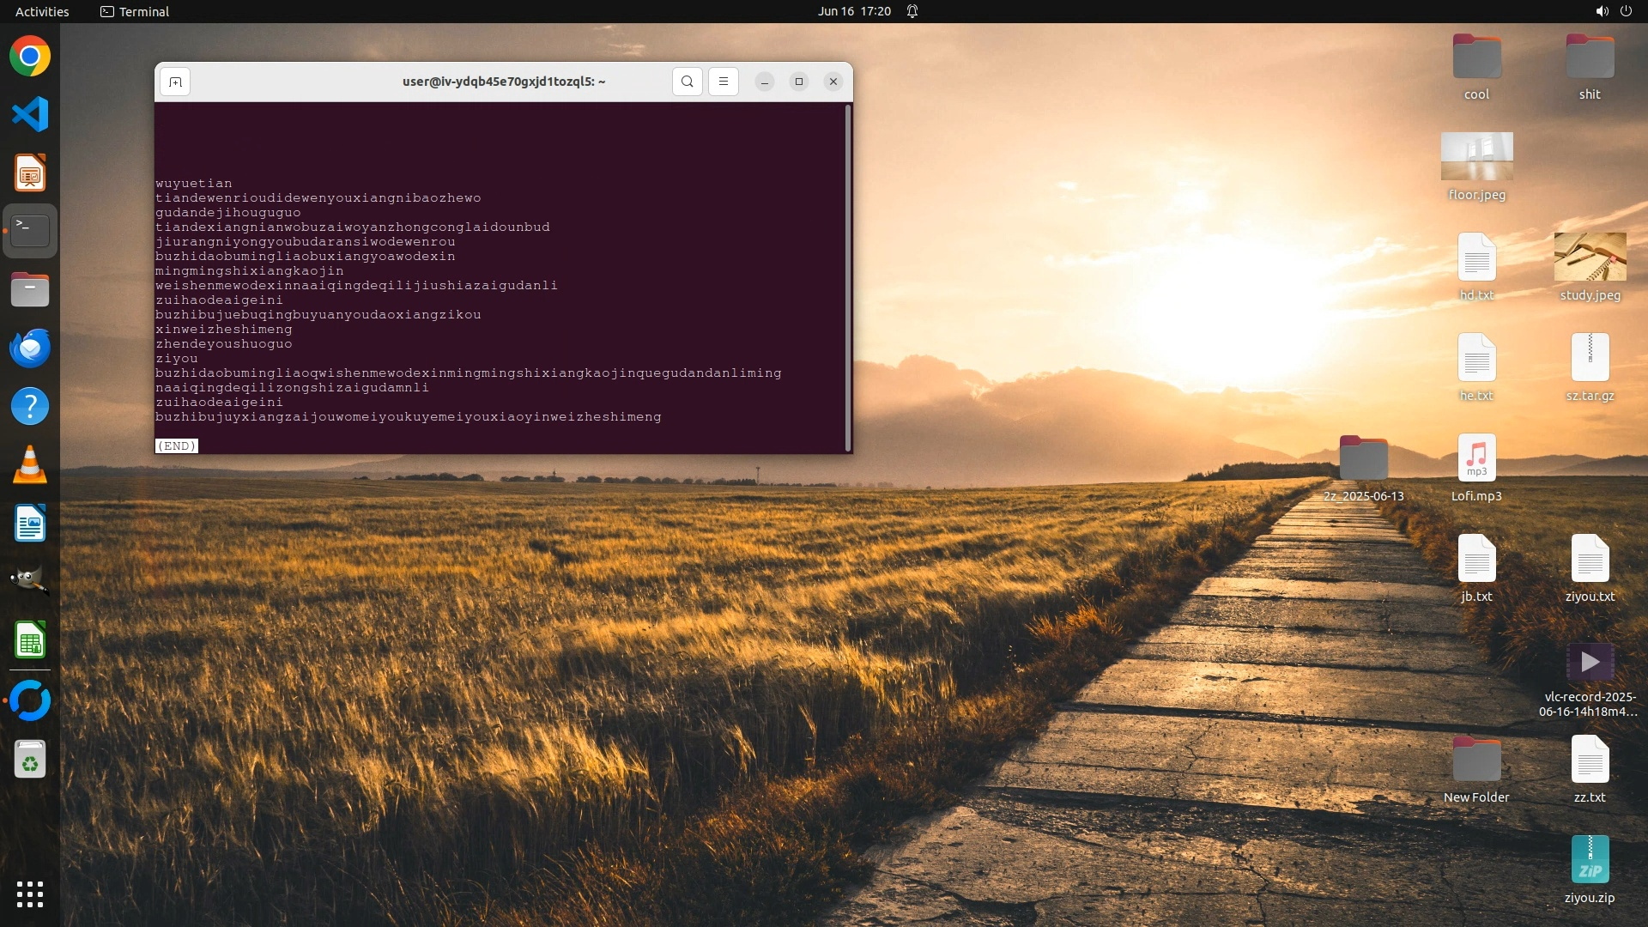This screenshot has width=1648, height=927.
Task: Toggle notifications bell in top bar
Action: [912, 11]
